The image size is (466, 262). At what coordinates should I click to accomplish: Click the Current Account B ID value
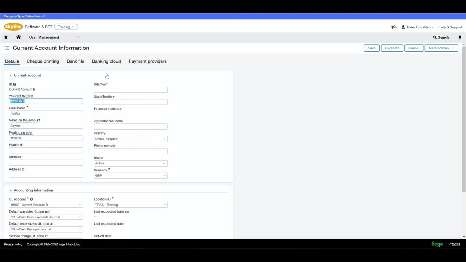[x=22, y=89]
